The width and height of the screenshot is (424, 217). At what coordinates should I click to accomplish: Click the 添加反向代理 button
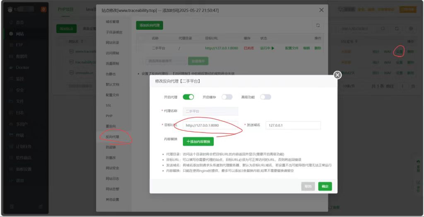[149, 25]
